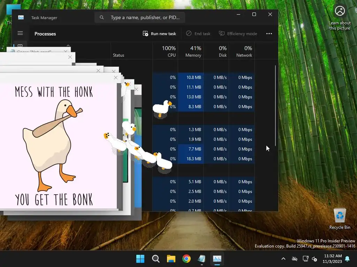Screen dimensions: 357x267
Task: Select the row with 1.9 MB memory
Action: tap(203, 139)
